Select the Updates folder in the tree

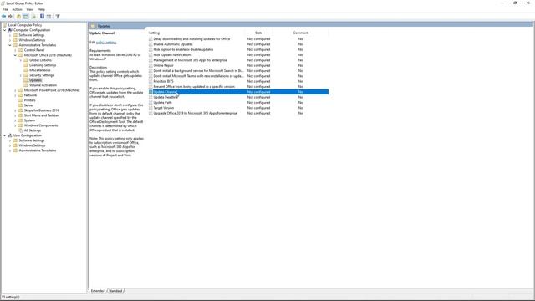coord(35,80)
